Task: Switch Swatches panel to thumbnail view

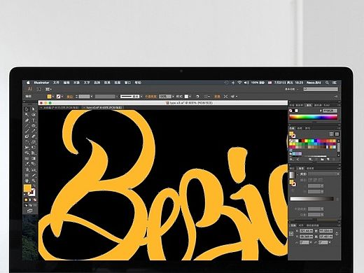Action: pyautogui.click(x=337, y=134)
